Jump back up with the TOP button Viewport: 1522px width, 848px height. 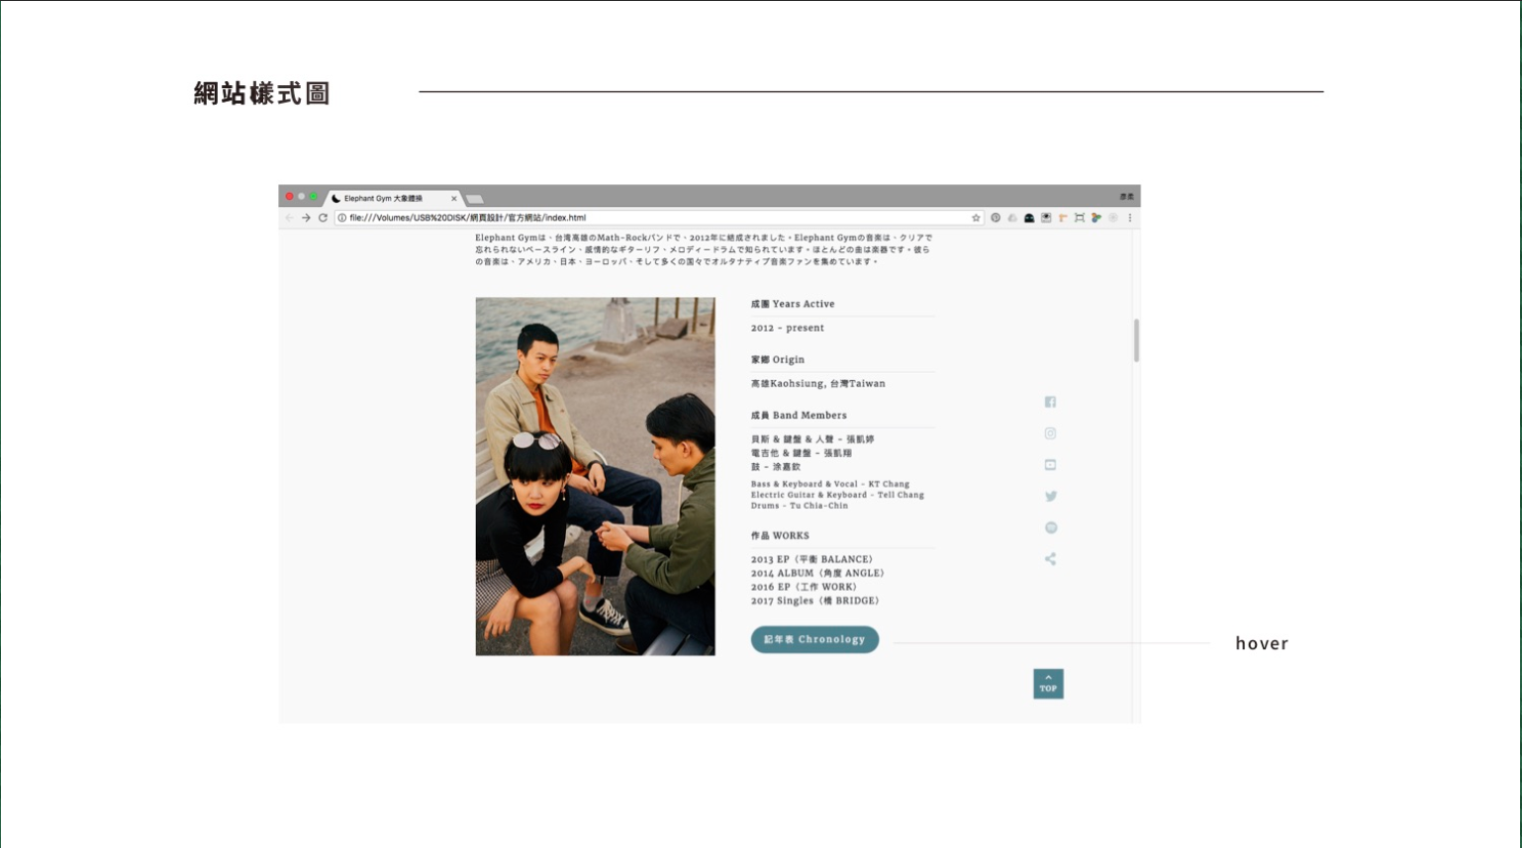coord(1048,684)
